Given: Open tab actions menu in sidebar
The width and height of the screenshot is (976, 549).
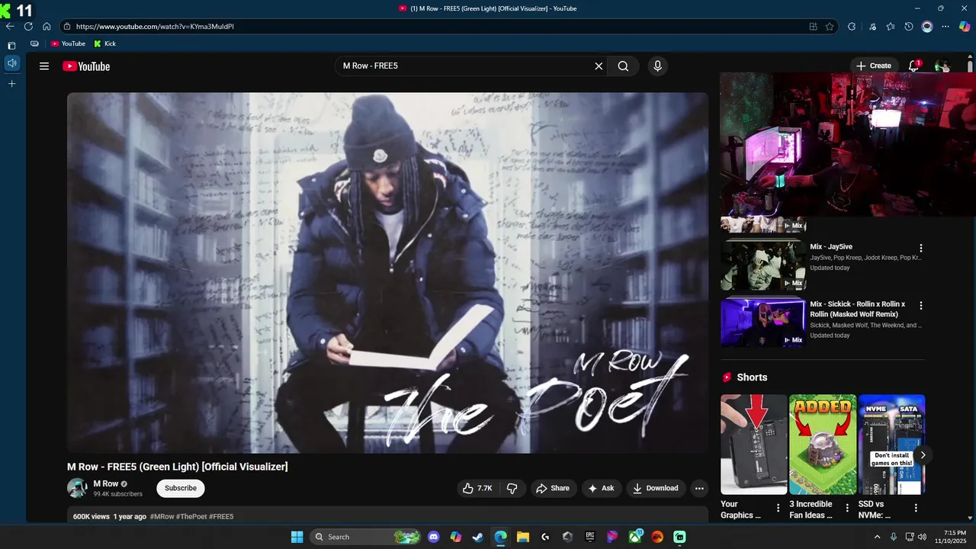Looking at the screenshot, I should coord(11,45).
